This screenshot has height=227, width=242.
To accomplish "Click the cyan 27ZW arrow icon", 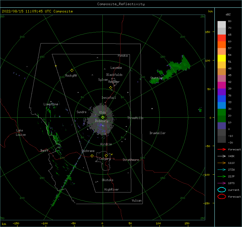I will coord(222,170).
